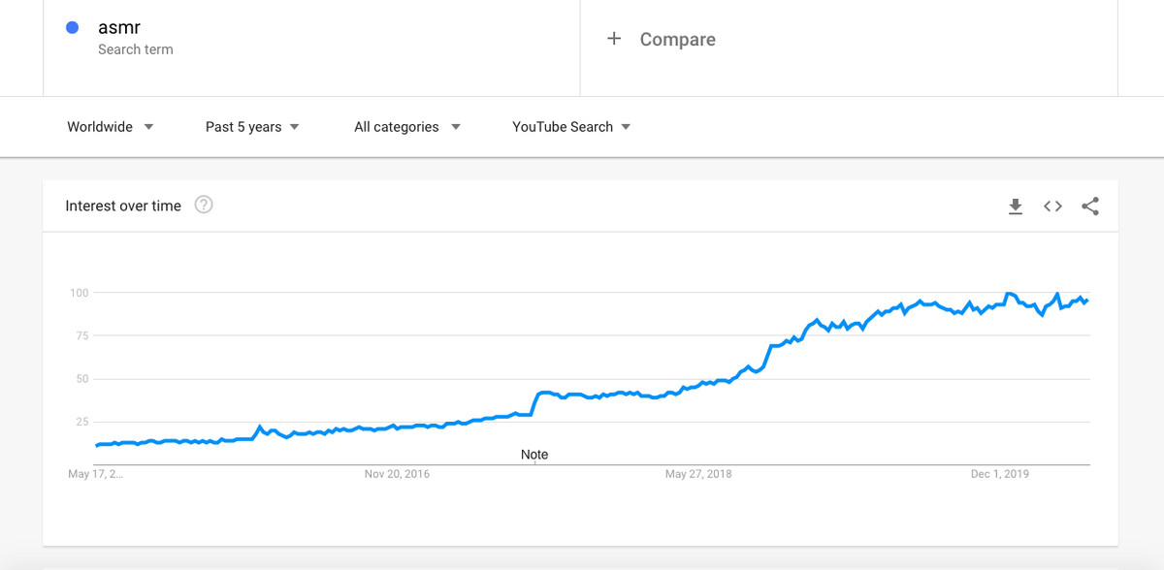Screen dimensions: 1164x570
Task: Click the help question mark icon
Action: [x=204, y=205]
